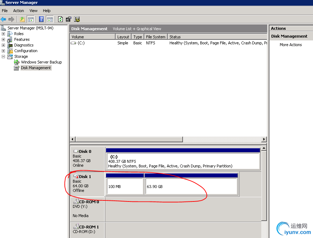Viewport: 313px width, 238px height.
Task: Click horizontal scrollbar left arrow in volume list
Action: coord(73,139)
